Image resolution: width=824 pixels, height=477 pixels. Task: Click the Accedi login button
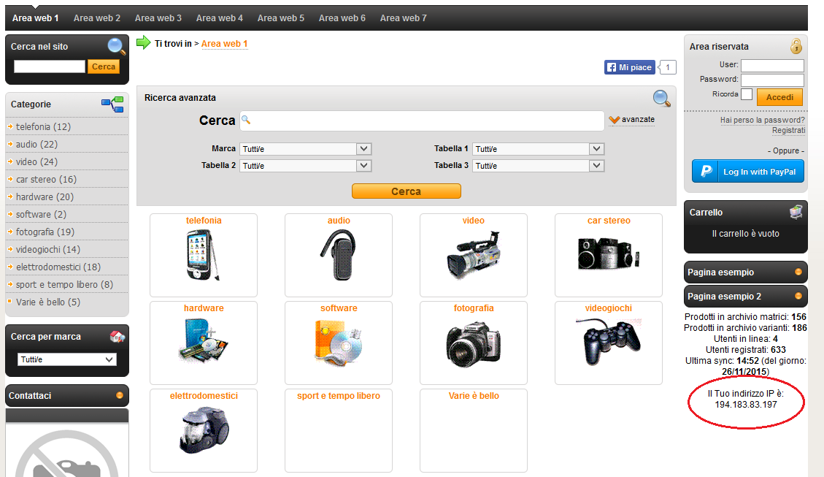pyautogui.click(x=779, y=96)
